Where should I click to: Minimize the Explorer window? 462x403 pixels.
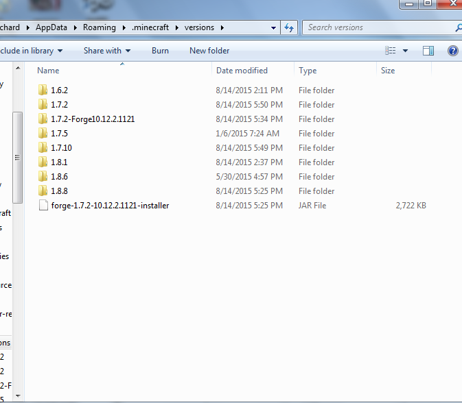pyautogui.click(x=409, y=4)
